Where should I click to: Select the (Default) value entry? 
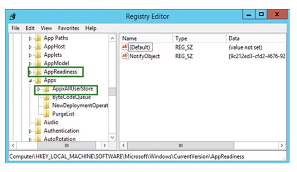click(140, 47)
